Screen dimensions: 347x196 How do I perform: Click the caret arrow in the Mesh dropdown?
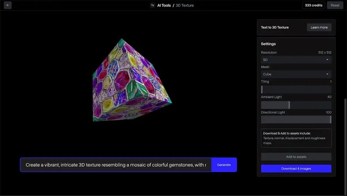coord(327,74)
